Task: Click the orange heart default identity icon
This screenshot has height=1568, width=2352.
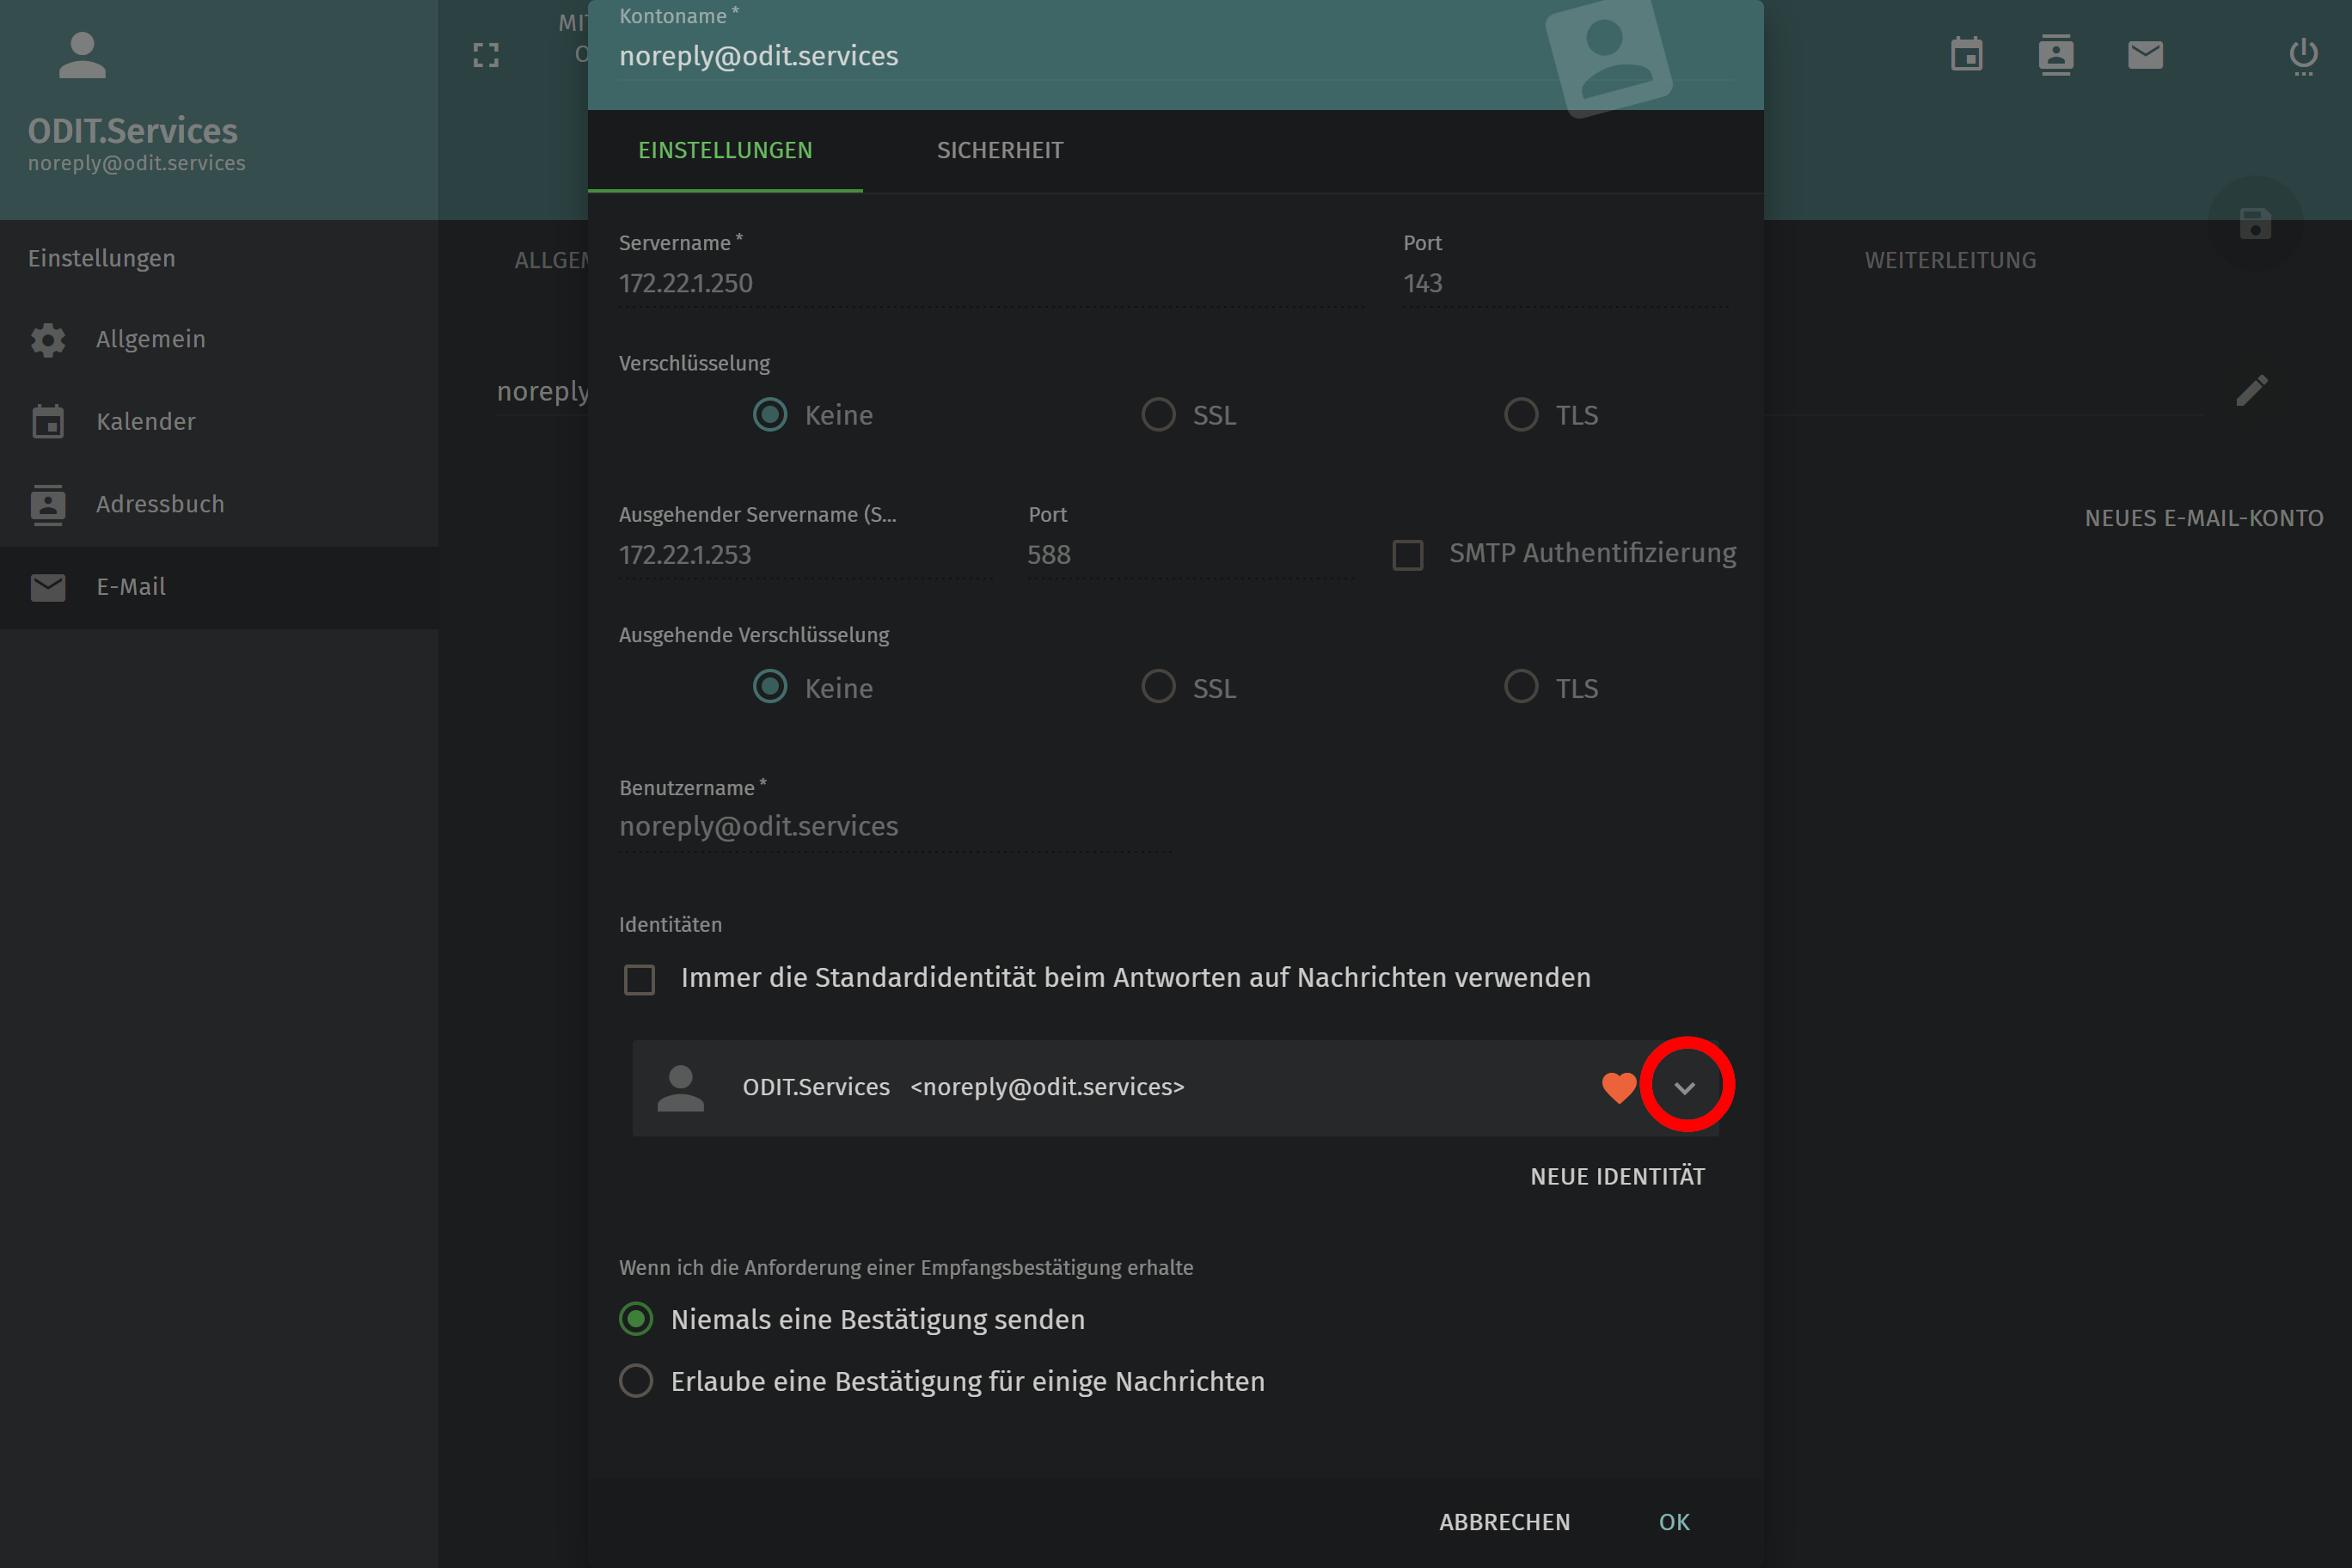Action: tap(1618, 1087)
